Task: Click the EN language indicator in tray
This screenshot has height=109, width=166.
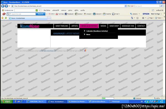Action: 142,102
